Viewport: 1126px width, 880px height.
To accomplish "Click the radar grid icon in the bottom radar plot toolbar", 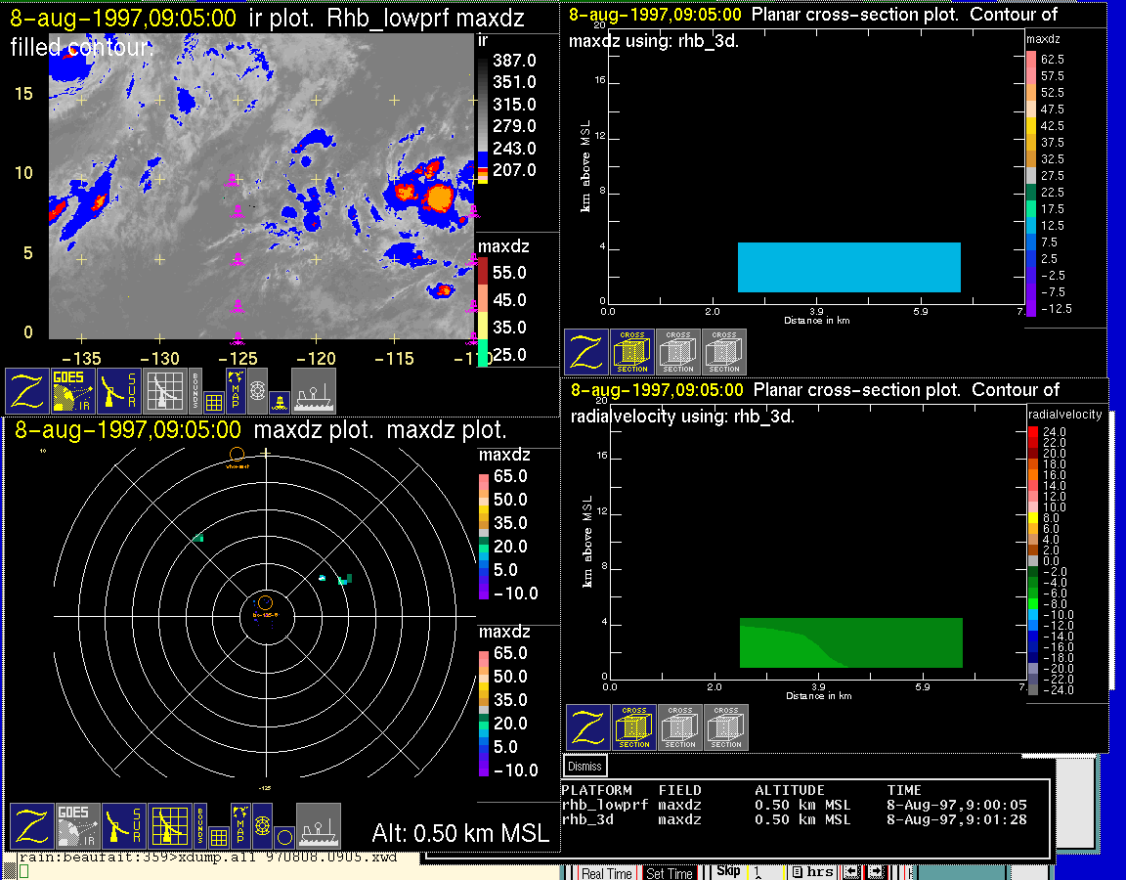I will 169,826.
